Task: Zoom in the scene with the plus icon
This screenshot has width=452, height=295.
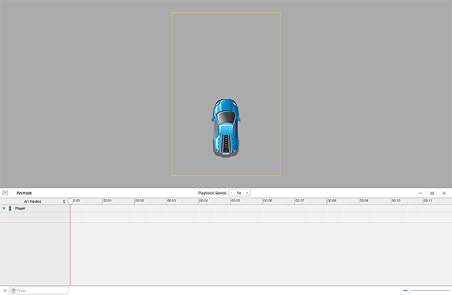Action: [x=444, y=193]
